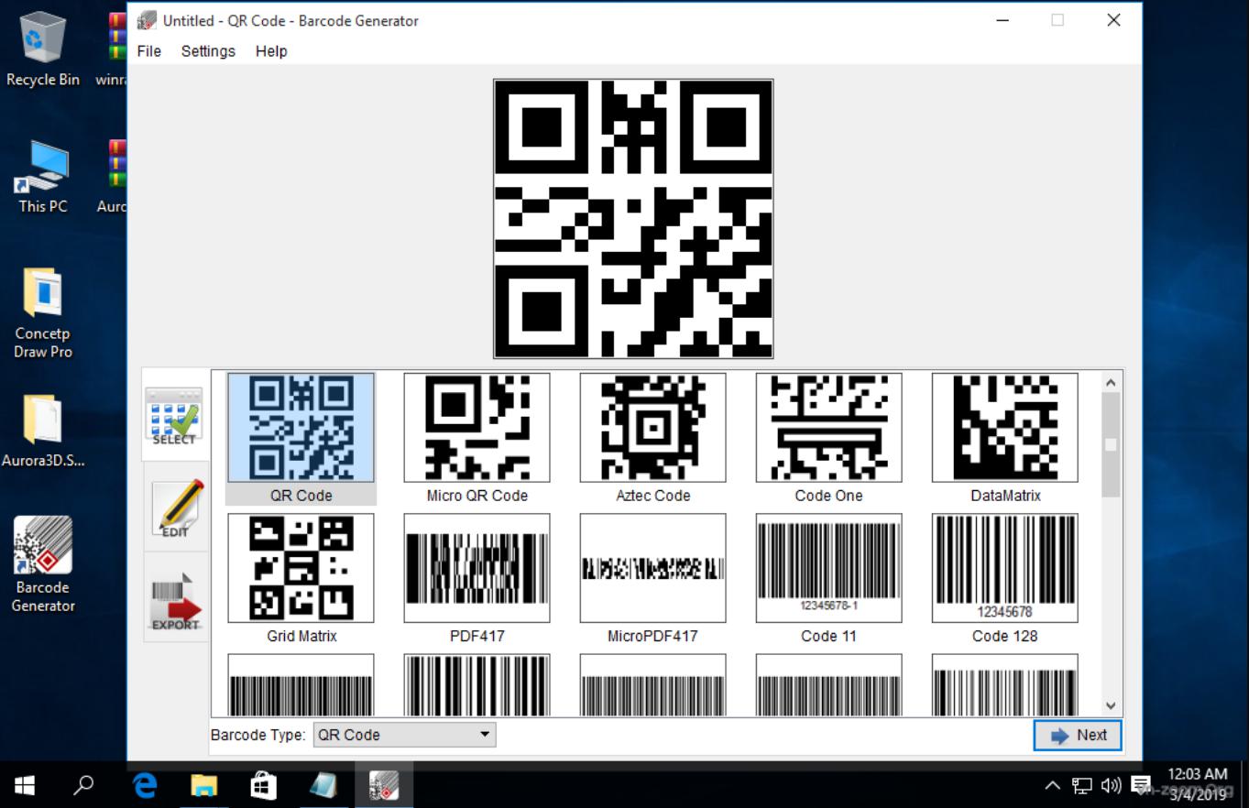
Task: Select the winrar desktop icon
Action: tap(114, 50)
